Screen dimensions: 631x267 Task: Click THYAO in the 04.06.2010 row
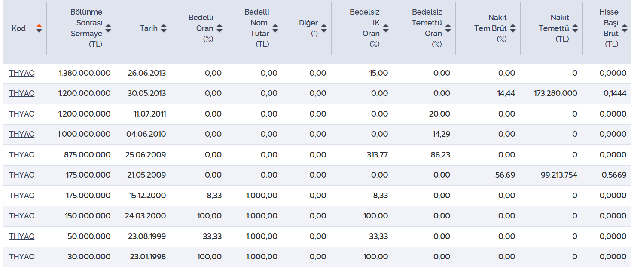coord(21,134)
